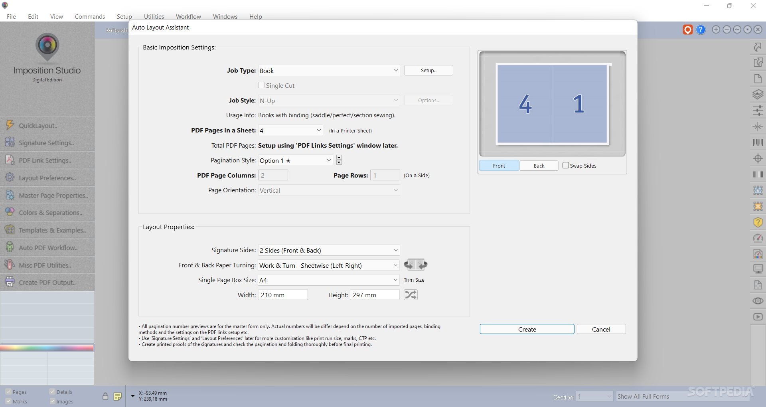Click the Setup.. button next to Job Type
Image resolution: width=766 pixels, height=407 pixels.
[428, 70]
